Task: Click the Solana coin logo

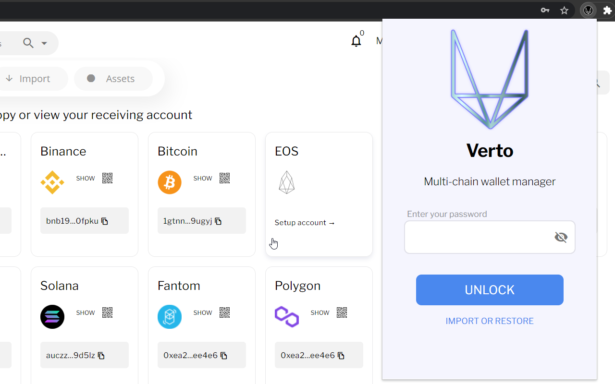Action: (52, 317)
